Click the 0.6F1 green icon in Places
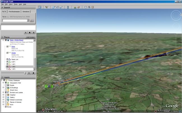The height and width of the screenshot is (113, 182). click(10, 62)
